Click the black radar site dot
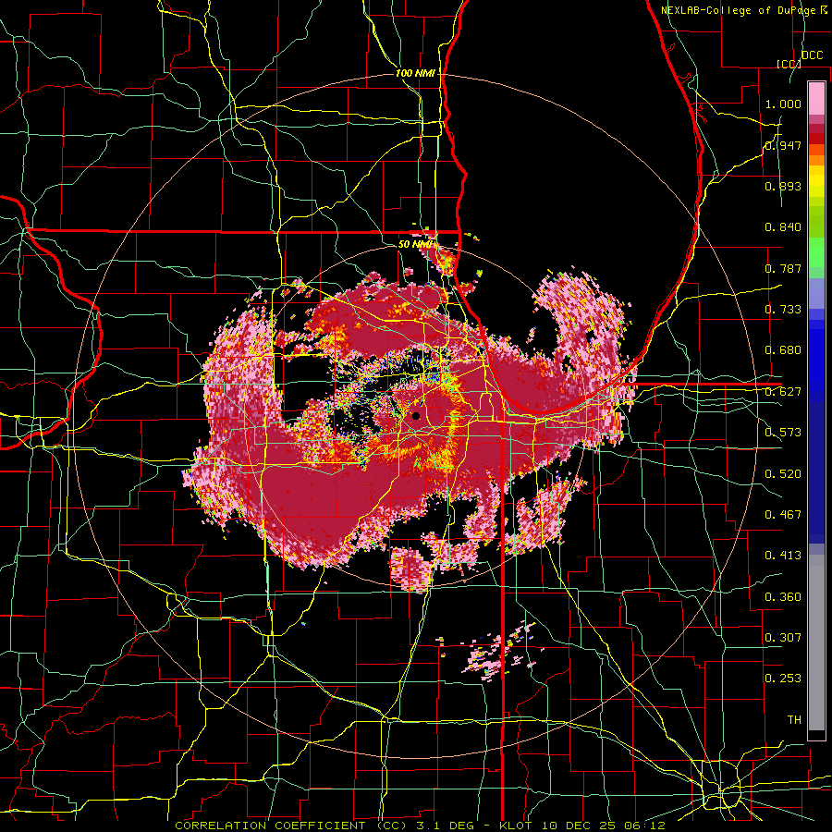Viewport: 832px width, 832px height. click(416, 416)
